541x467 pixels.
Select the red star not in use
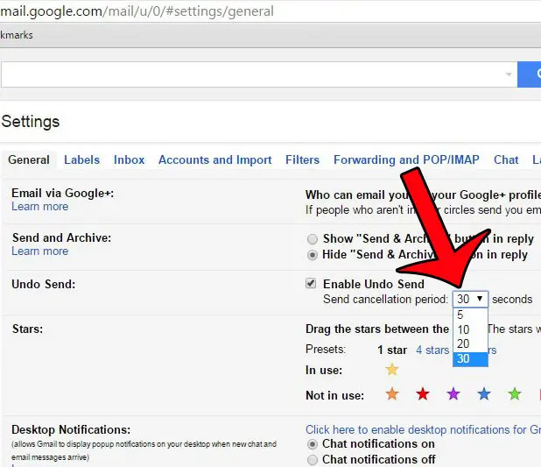coord(423,393)
